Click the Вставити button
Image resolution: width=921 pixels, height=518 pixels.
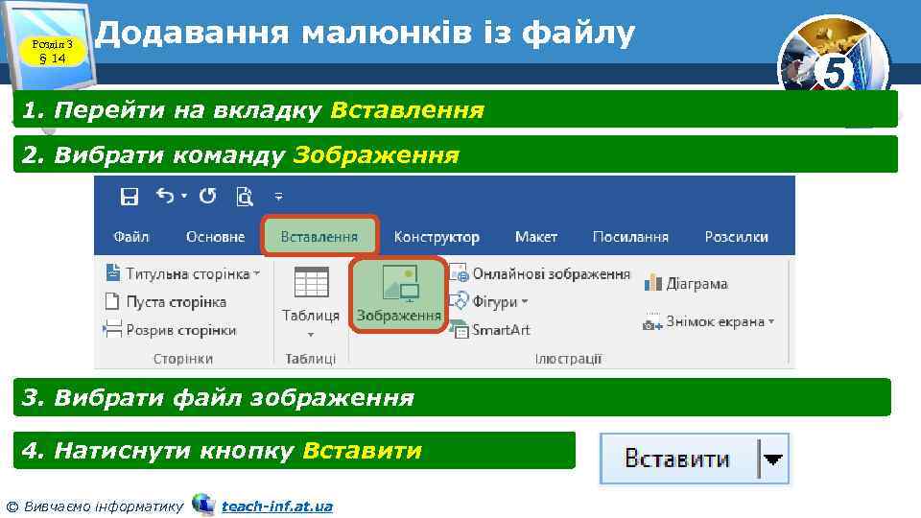tap(695, 459)
